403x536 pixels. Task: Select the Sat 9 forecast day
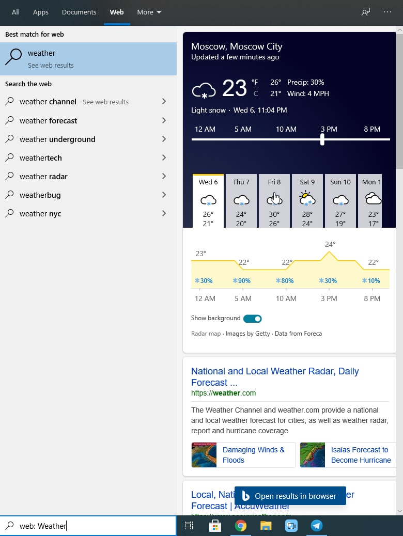(307, 201)
